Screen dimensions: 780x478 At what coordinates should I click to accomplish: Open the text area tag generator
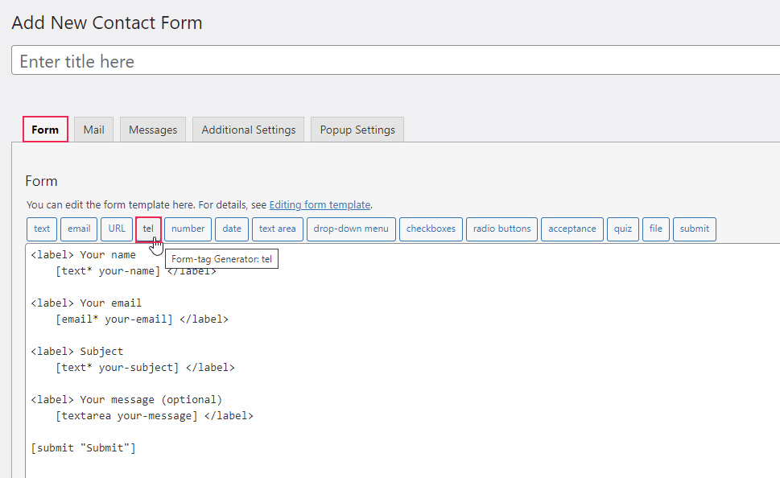click(x=277, y=229)
